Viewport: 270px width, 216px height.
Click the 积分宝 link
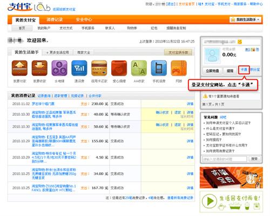[x=255, y=69]
